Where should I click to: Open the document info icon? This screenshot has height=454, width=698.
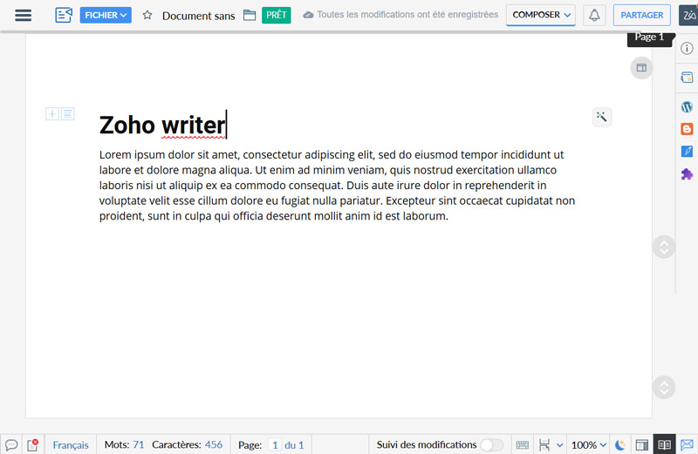[687, 48]
